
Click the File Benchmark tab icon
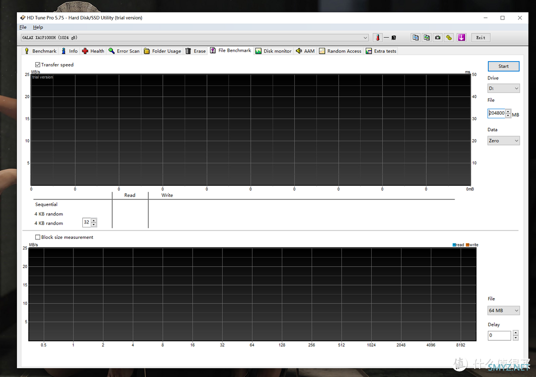(212, 50)
